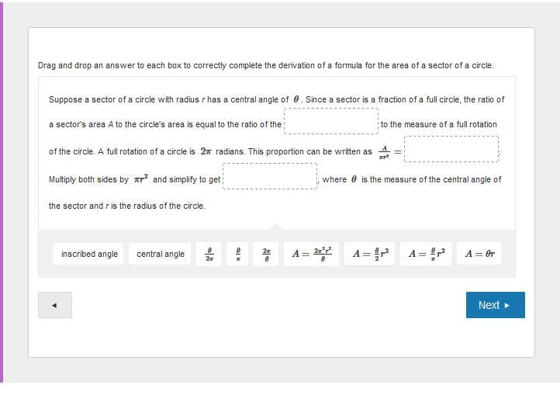Image resolution: width=560 pixels, height=395 pixels.
Task: Click the πr² symbol after 'Multiply both sides by'
Action: click(141, 178)
